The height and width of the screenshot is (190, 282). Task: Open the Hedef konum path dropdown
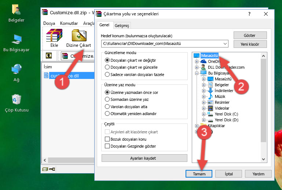(225, 44)
